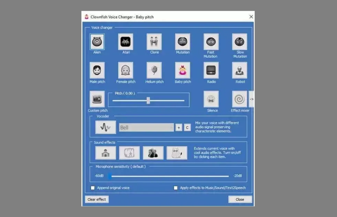Choose the Atari voice icon

pos(126,42)
